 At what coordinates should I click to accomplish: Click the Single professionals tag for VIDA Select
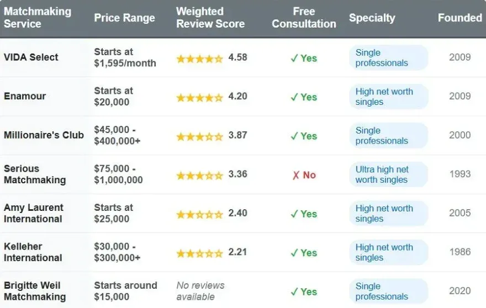(388, 58)
